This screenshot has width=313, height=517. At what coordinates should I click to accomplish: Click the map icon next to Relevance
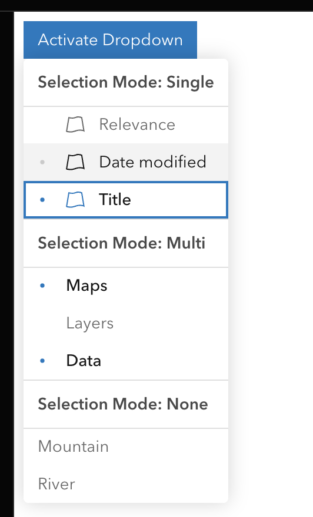[x=75, y=125]
